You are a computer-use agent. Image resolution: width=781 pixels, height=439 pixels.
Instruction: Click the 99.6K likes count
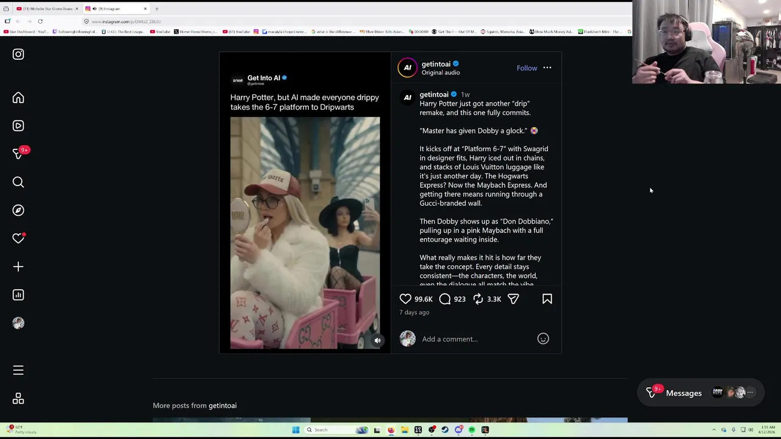(423, 299)
